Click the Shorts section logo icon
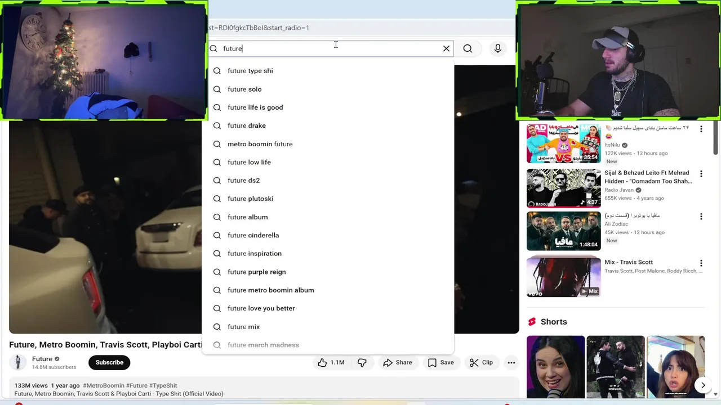 532,322
